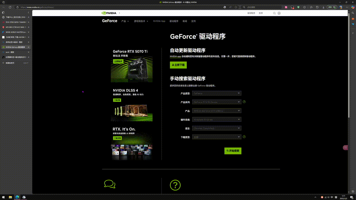Screen dimensions: 356x200
Task: Click the 开始搜索 button
Action: pos(233,151)
